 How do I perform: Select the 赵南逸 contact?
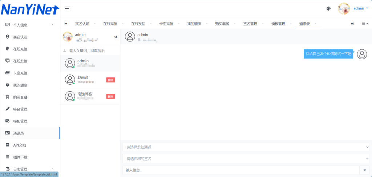tap(90, 80)
